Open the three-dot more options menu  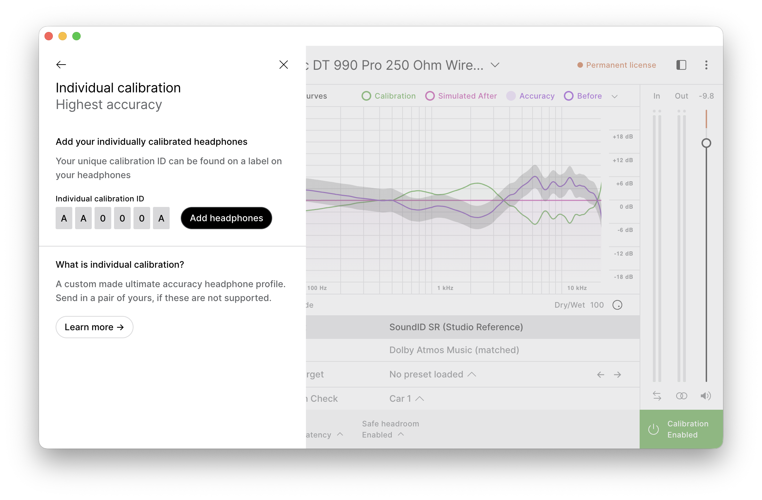(706, 65)
